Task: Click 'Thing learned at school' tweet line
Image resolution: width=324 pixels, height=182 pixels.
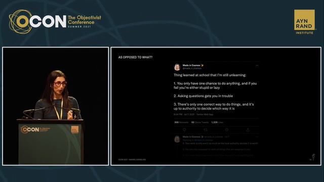Action: point(210,75)
